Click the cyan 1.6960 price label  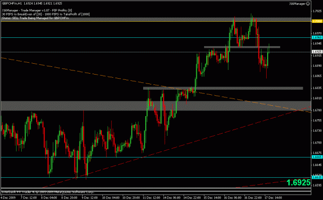317,37
